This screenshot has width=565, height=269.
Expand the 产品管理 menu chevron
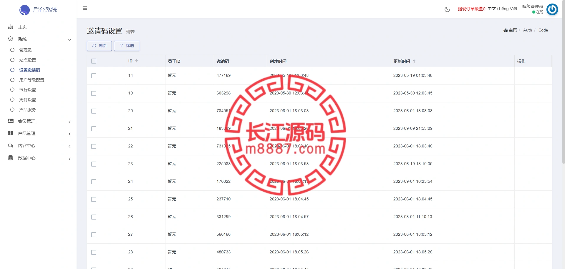pyautogui.click(x=70, y=134)
